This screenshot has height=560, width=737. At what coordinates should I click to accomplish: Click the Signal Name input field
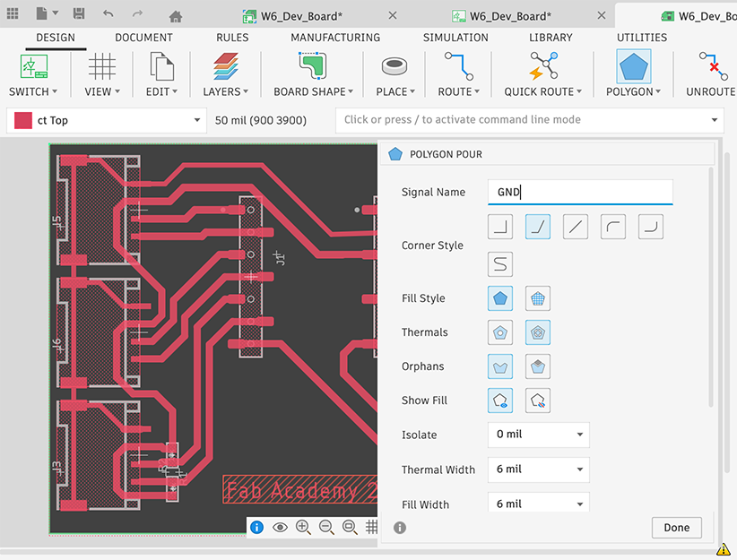pyautogui.click(x=580, y=193)
